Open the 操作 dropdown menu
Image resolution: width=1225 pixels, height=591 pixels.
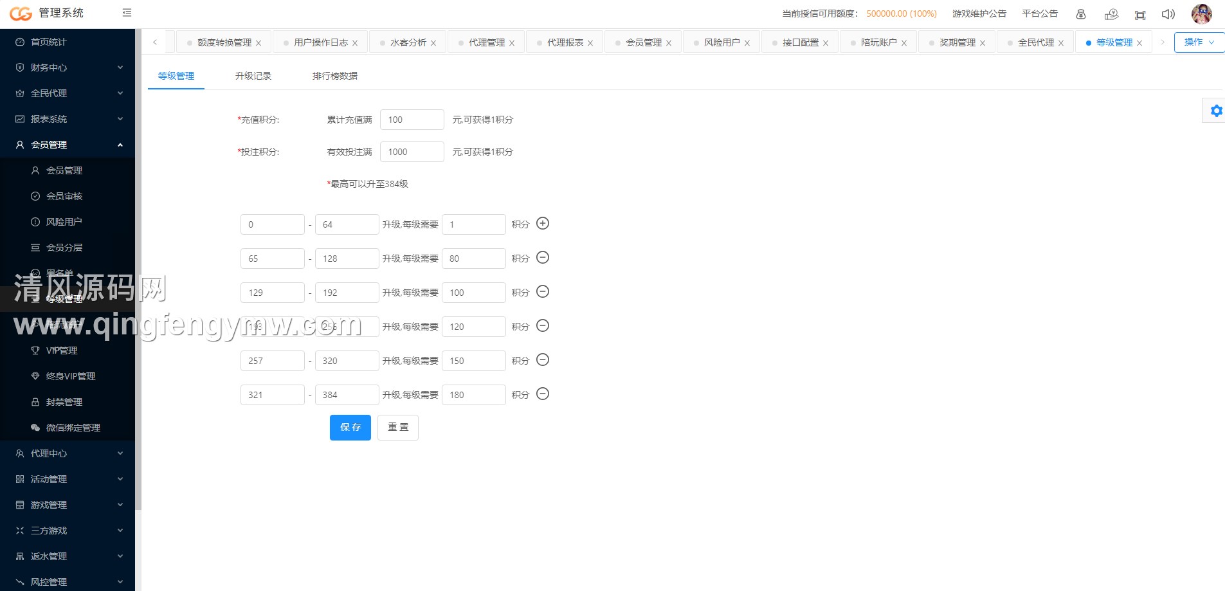click(1199, 42)
